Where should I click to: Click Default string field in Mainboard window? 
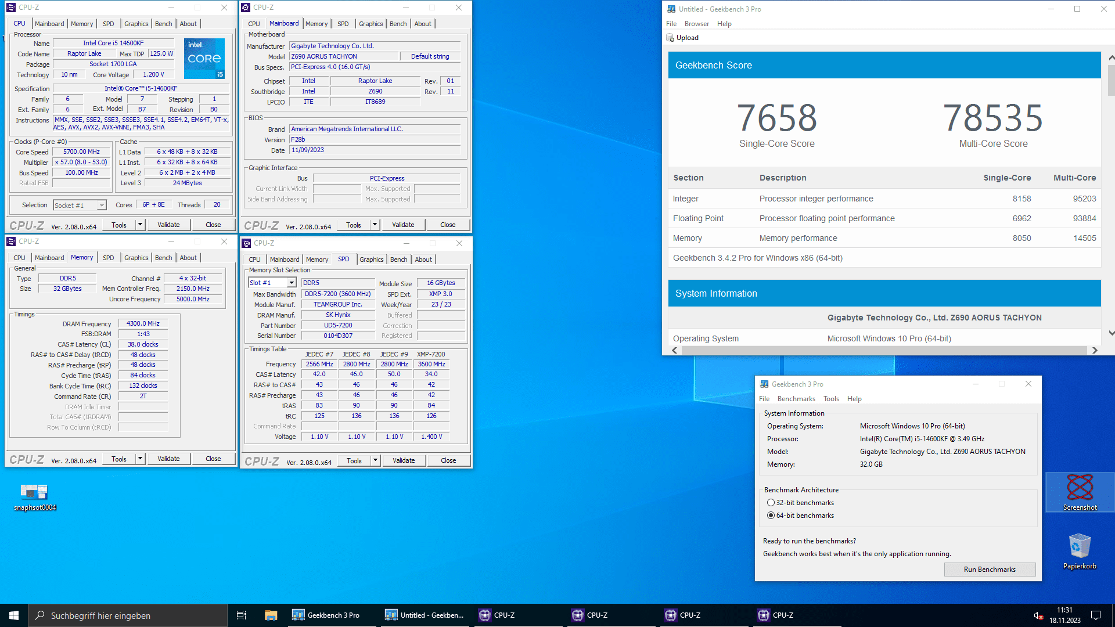coord(430,56)
